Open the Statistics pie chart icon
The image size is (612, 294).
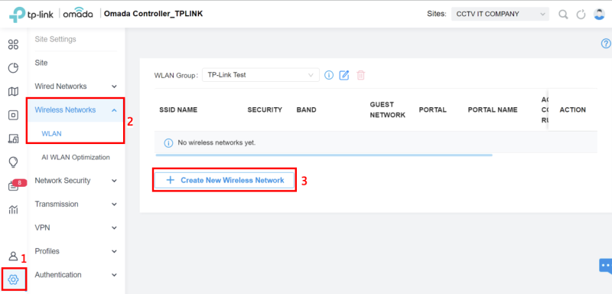[x=13, y=68]
